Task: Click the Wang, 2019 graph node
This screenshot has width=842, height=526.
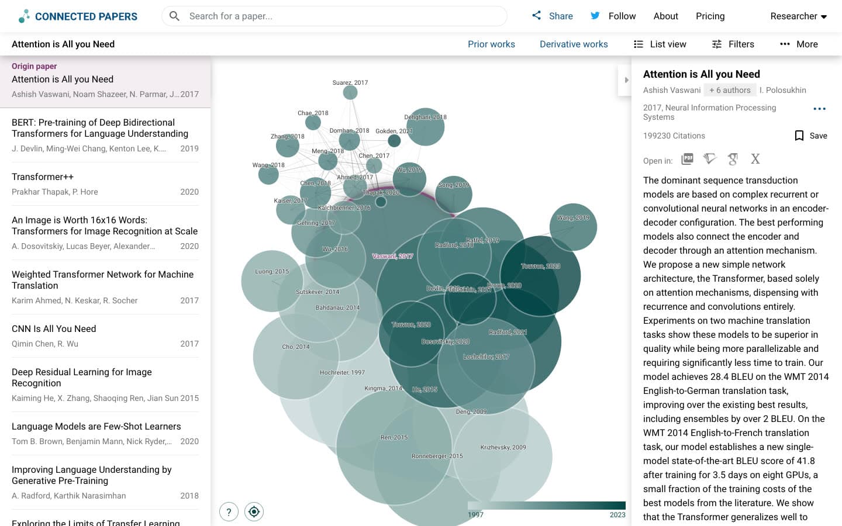Action: 573,227
